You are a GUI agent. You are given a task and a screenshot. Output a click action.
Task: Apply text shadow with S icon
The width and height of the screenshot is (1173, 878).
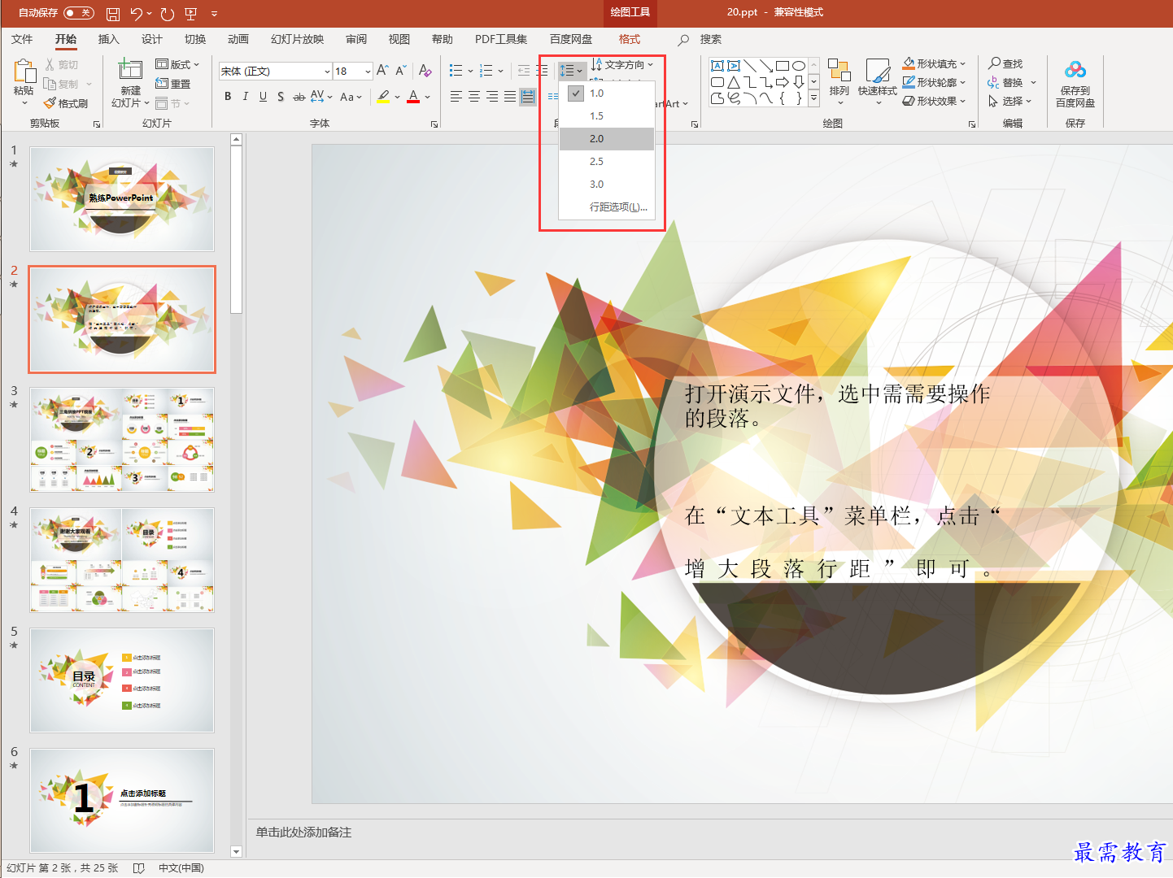click(281, 97)
